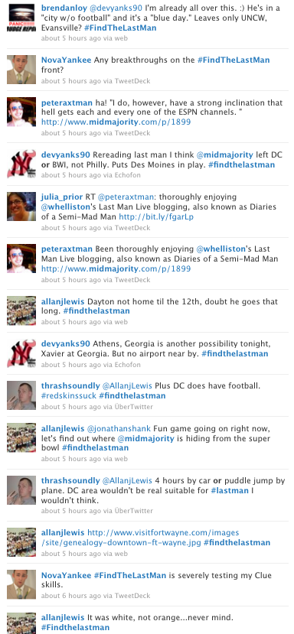This screenshot has width=294, height=634.
Task: Open devyanks90's Yankees logo avatar on Rereading tweet
Action: [21, 164]
